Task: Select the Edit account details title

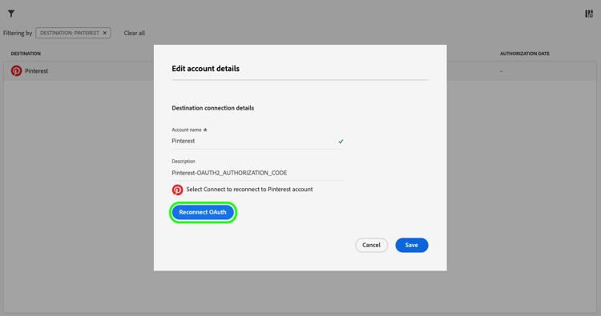Action: tap(205, 69)
